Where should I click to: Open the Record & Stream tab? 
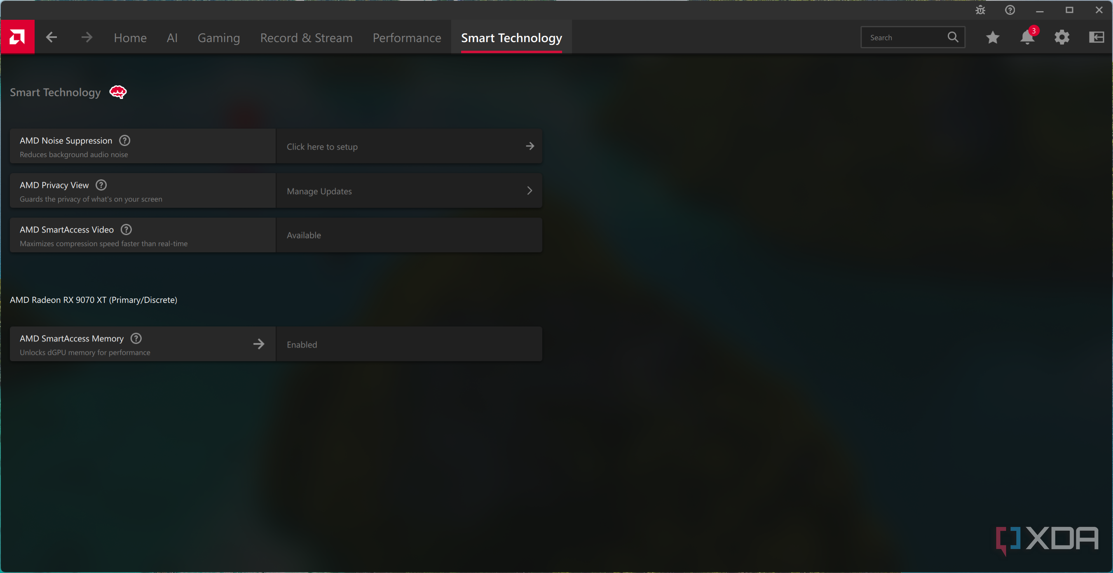306,38
